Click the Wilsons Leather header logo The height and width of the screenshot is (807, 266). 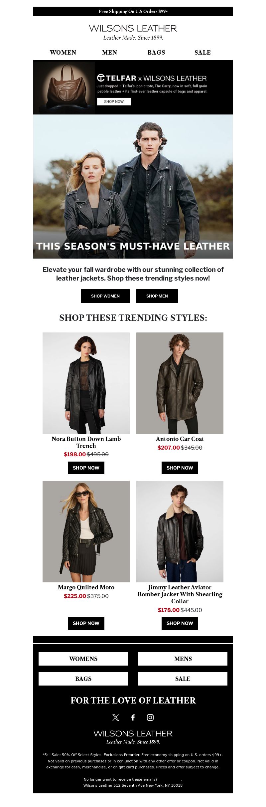(133, 32)
